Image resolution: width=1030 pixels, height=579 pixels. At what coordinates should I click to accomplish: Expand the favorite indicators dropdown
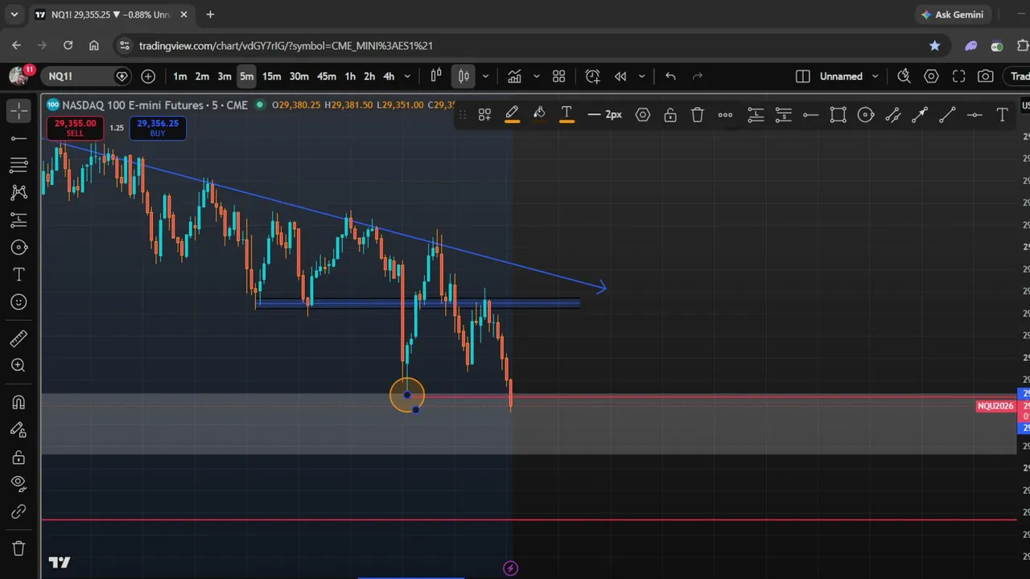point(536,76)
